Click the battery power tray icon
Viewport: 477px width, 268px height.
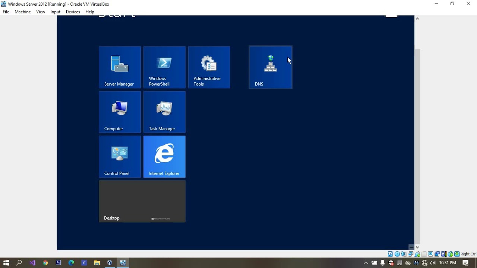point(375,263)
